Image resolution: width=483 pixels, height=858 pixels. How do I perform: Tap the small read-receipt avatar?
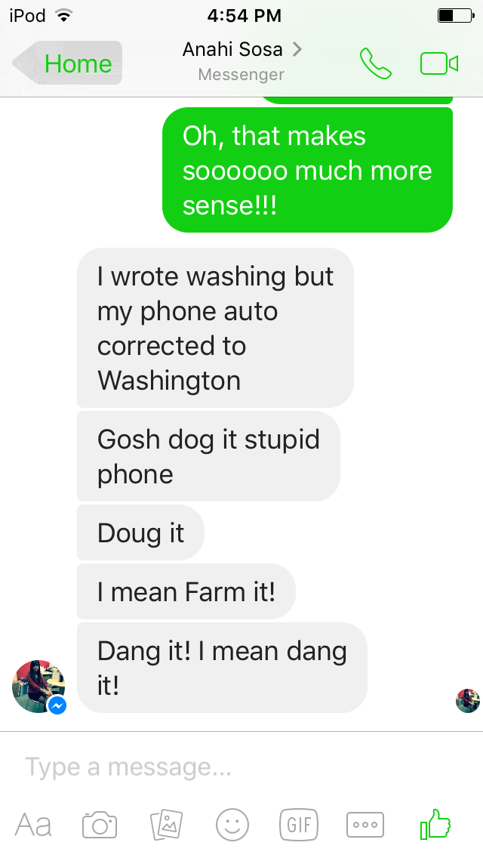(x=468, y=700)
